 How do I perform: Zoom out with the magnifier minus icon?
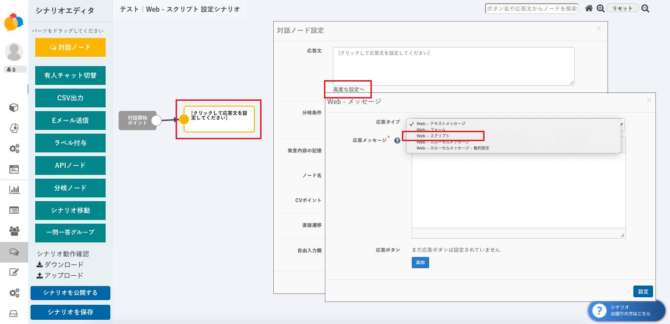click(645, 8)
